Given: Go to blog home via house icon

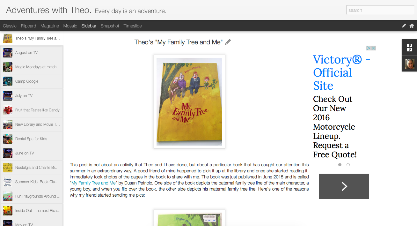Looking at the screenshot, I should (412, 26).
